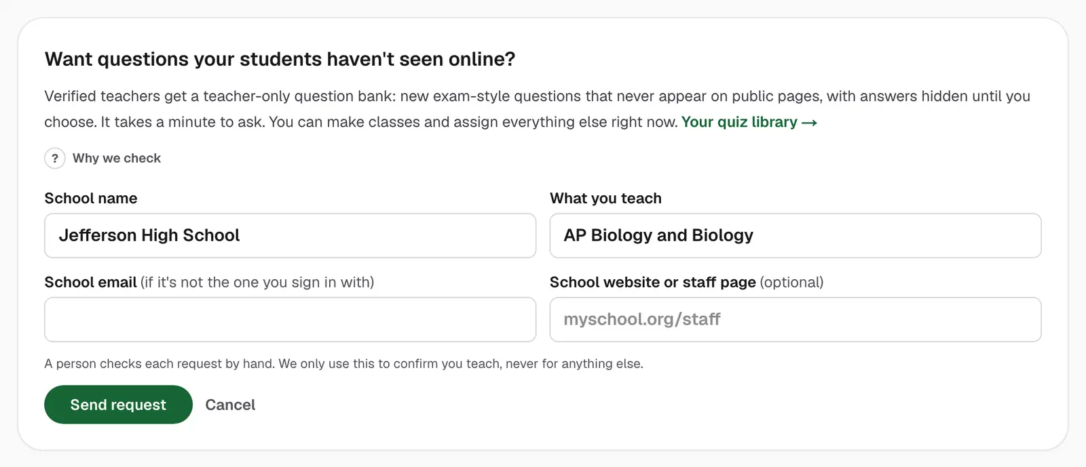
Task: Click the empty School email field
Action: point(291,319)
